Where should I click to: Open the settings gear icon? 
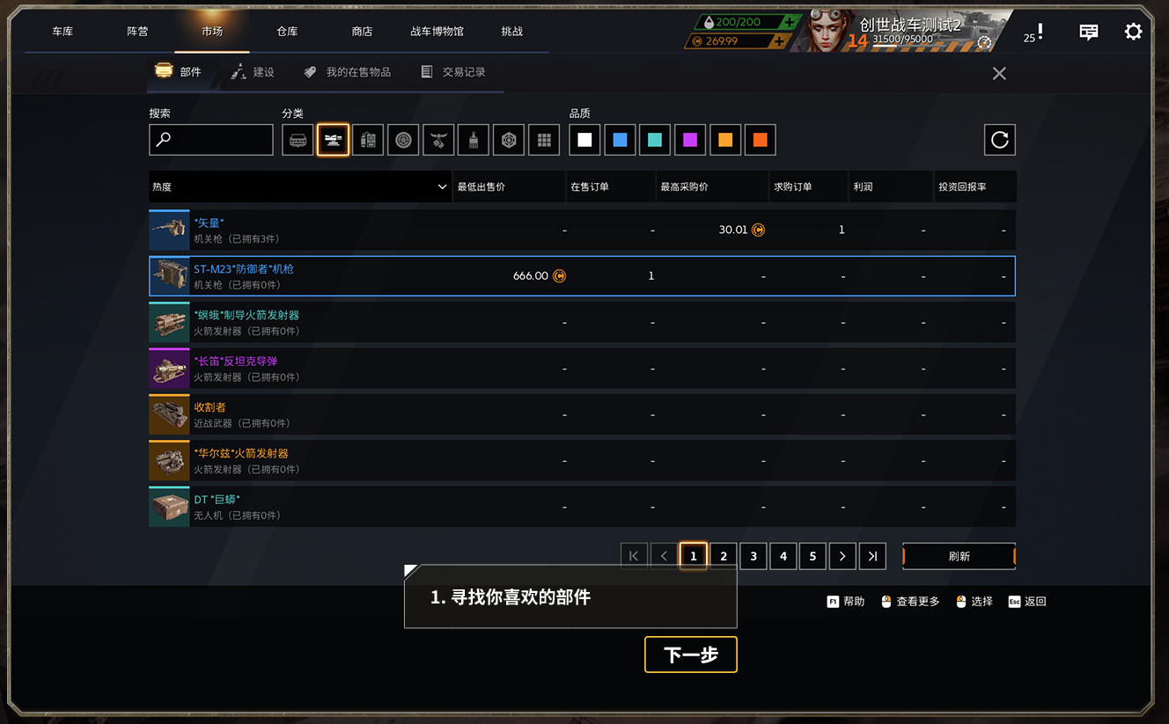[1133, 32]
